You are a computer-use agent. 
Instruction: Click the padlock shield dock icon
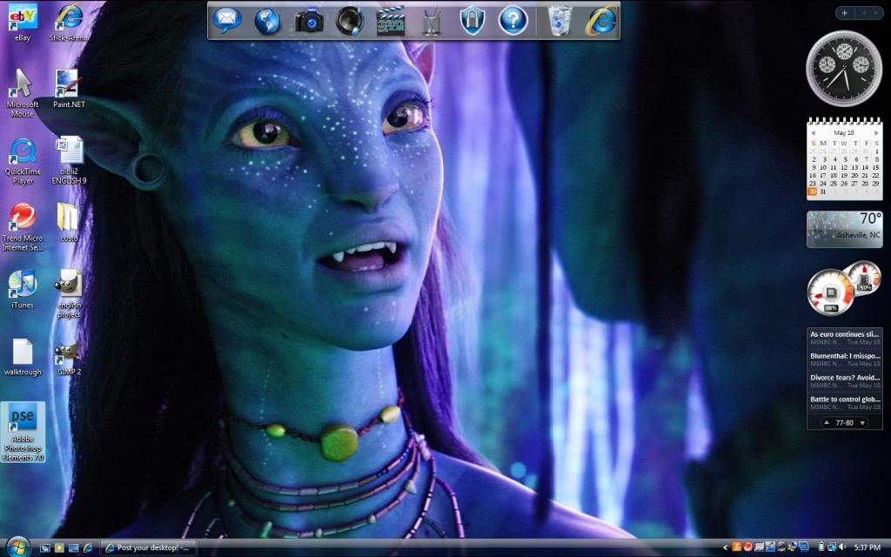[472, 20]
